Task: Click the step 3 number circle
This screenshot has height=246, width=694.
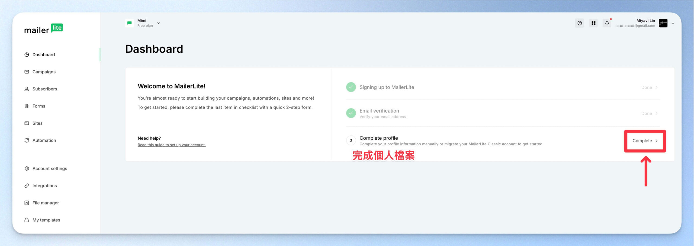Action: coord(351,140)
